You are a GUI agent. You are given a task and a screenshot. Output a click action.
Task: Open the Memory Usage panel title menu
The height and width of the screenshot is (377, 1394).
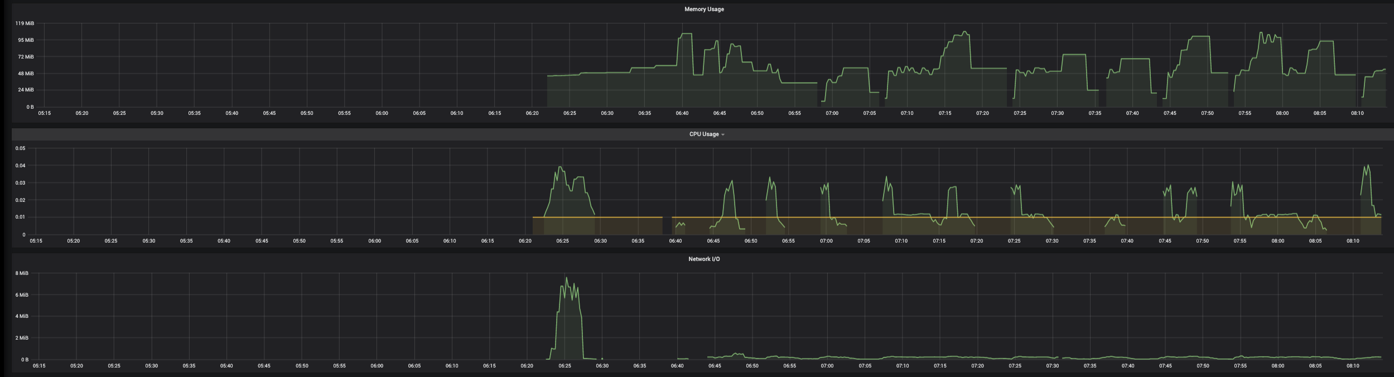(704, 9)
